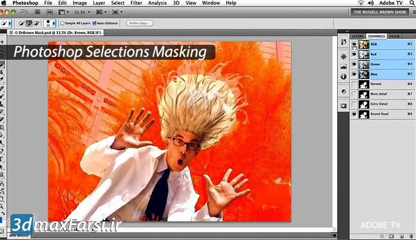Switch to the Layers tab
The width and height of the screenshot is (416, 240).
tap(358, 36)
